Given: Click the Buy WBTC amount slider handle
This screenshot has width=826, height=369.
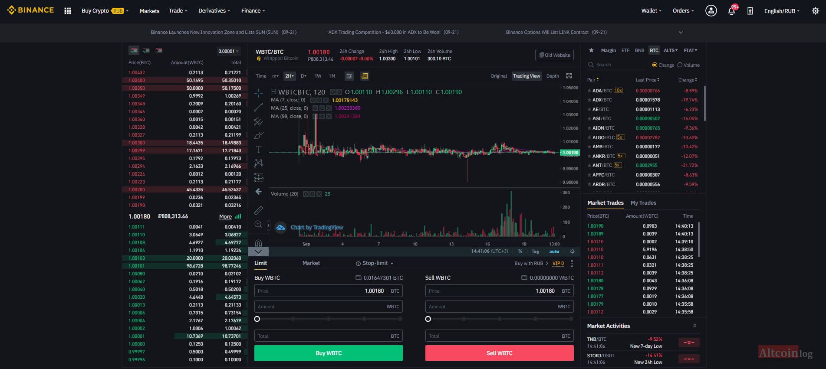Looking at the screenshot, I should (257, 319).
